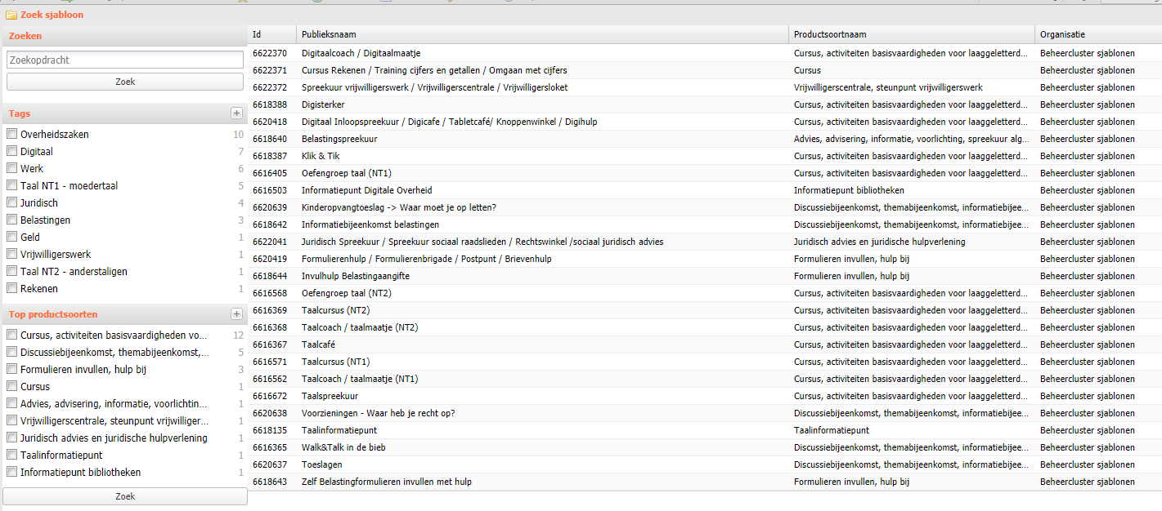Viewport: 1162px width, 511px height.
Task: Open Voorzieningen - Waar heb je recht op
Action: 705,413
